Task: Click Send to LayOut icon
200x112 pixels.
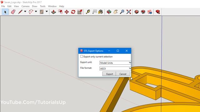Action: [x=150, y=12]
